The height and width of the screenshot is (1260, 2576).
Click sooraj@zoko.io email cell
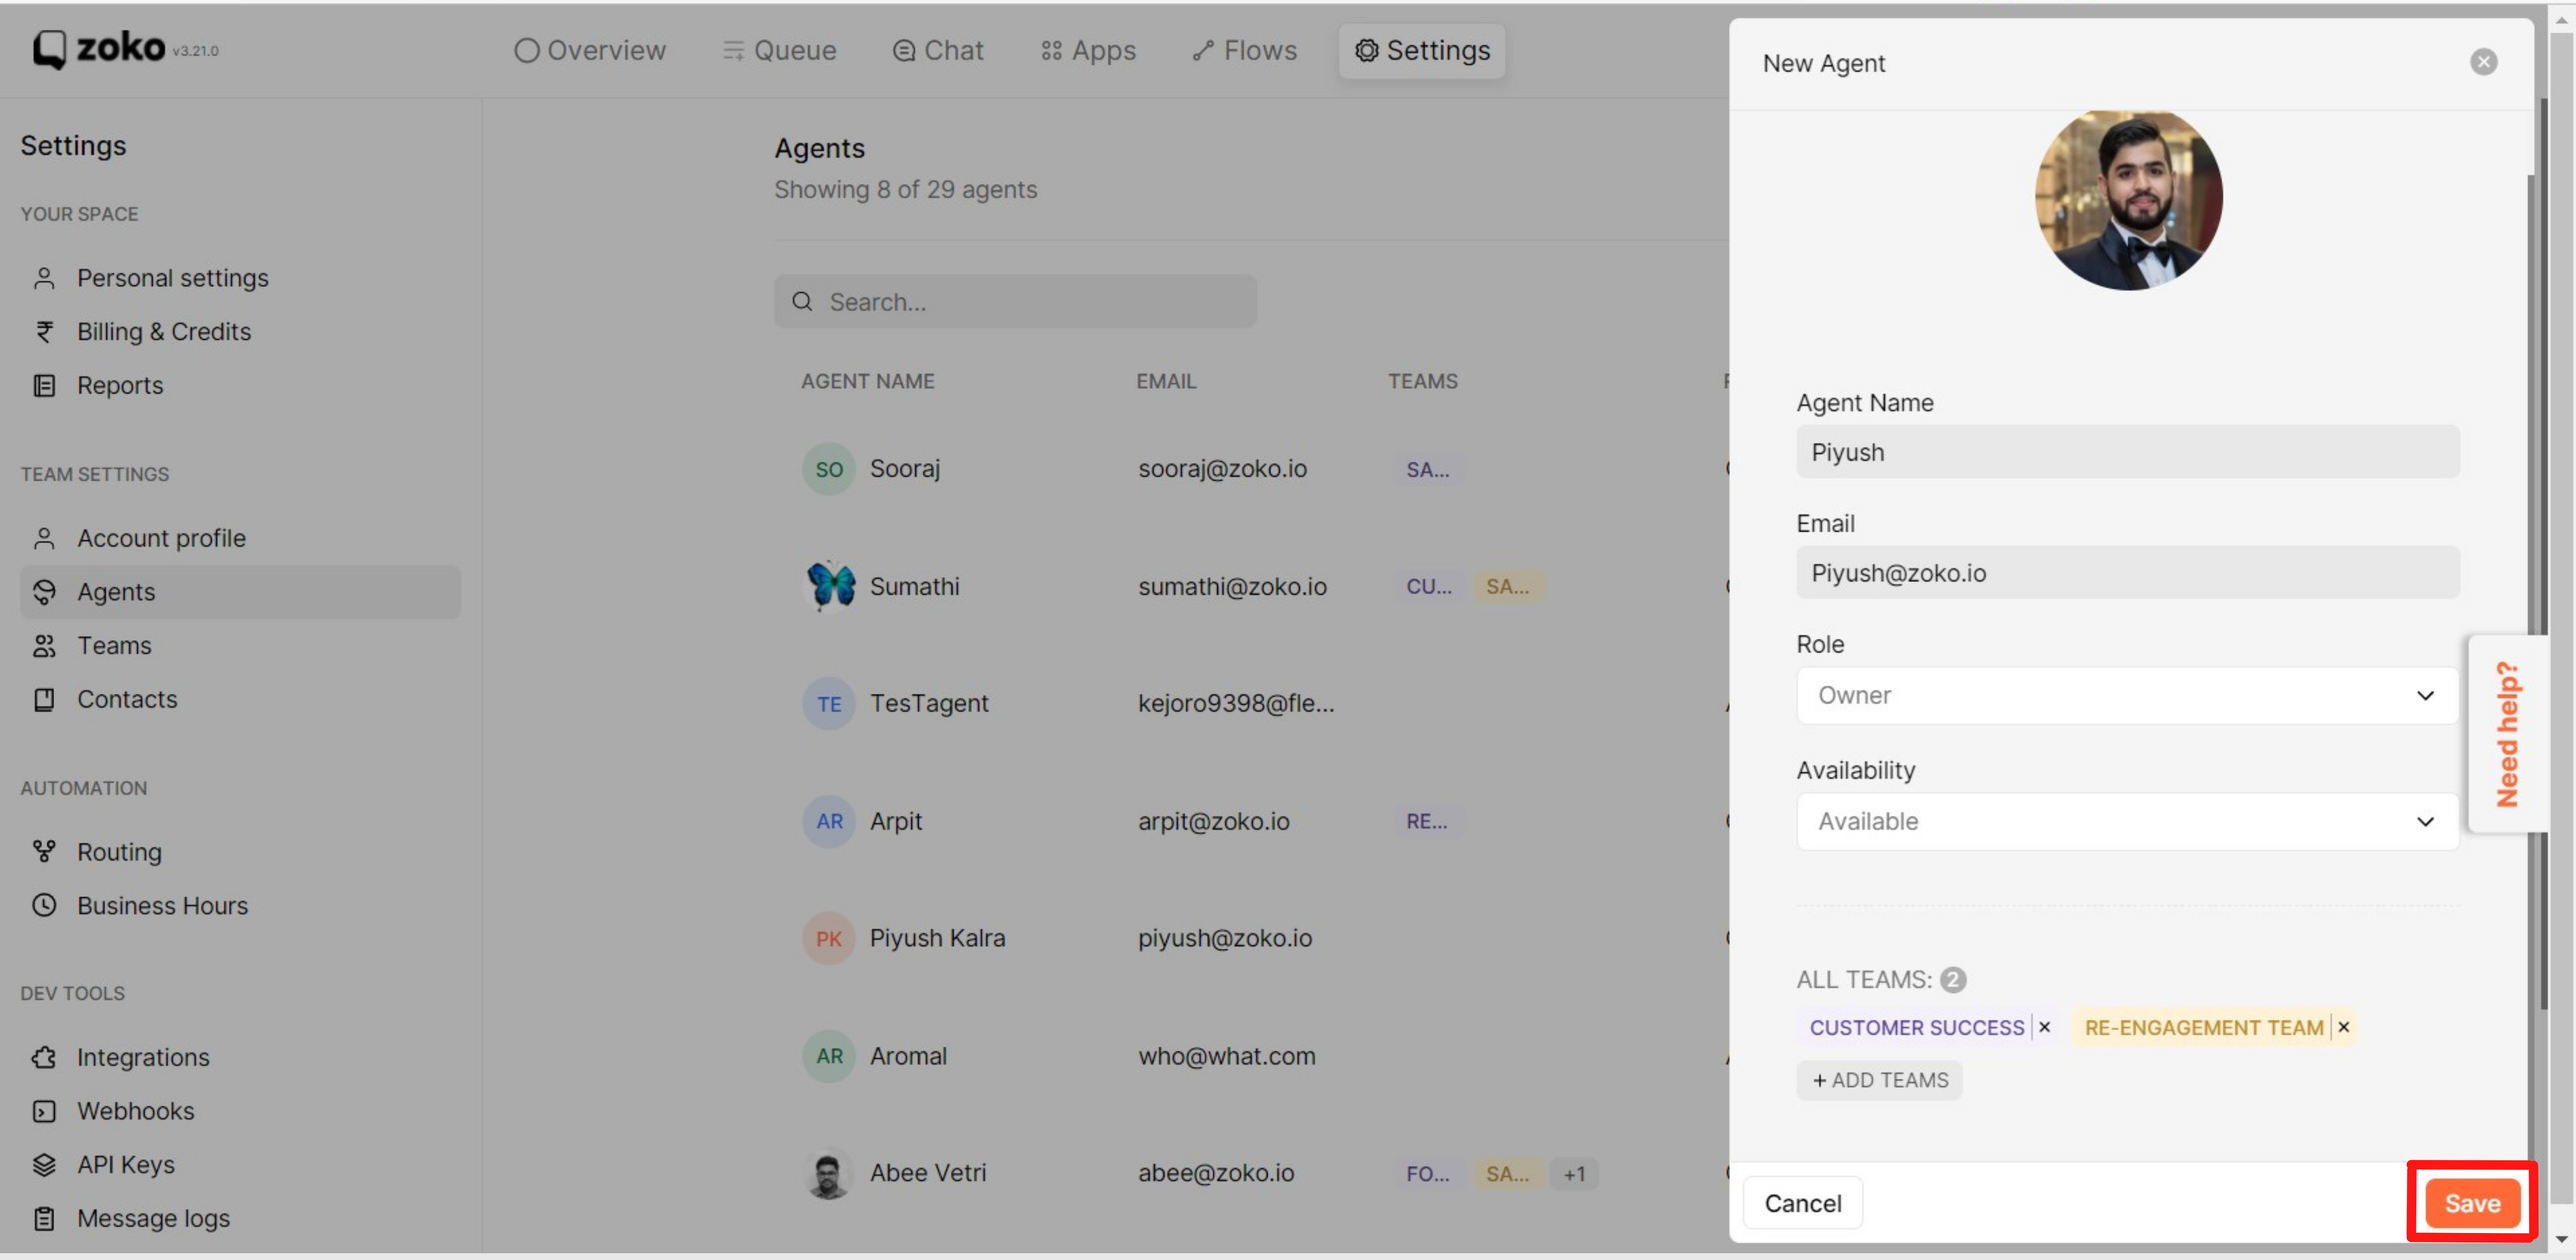coord(1222,469)
